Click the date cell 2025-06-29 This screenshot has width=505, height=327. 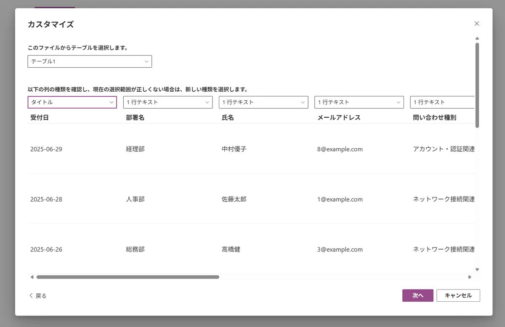pos(46,149)
